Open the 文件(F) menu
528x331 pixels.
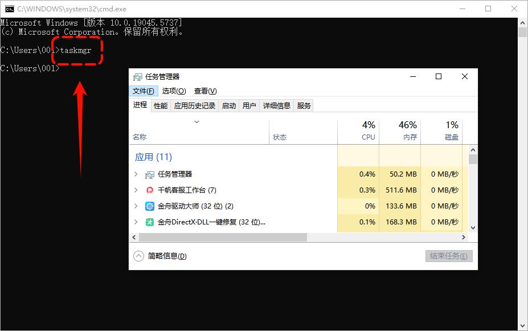pos(144,91)
